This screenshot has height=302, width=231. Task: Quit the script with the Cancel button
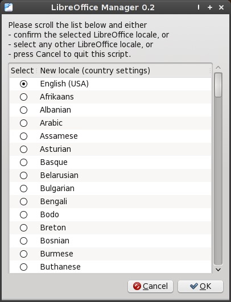[150, 287]
